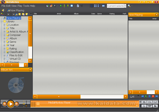Click the yellow speaker icon in the navigation bar
The width and height of the screenshot is (159, 112).
(x=3, y=10)
